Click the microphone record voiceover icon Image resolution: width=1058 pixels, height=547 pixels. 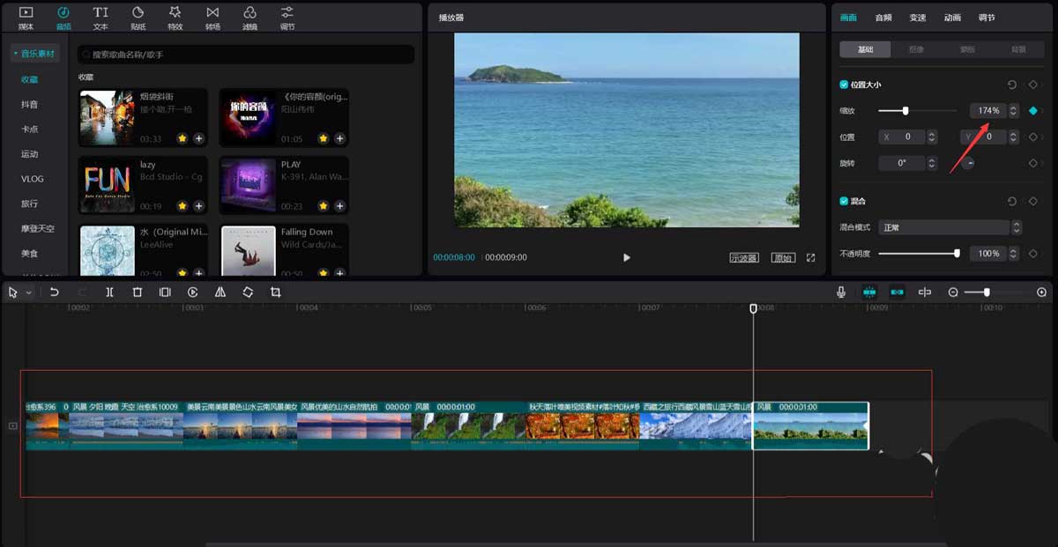[x=842, y=292]
